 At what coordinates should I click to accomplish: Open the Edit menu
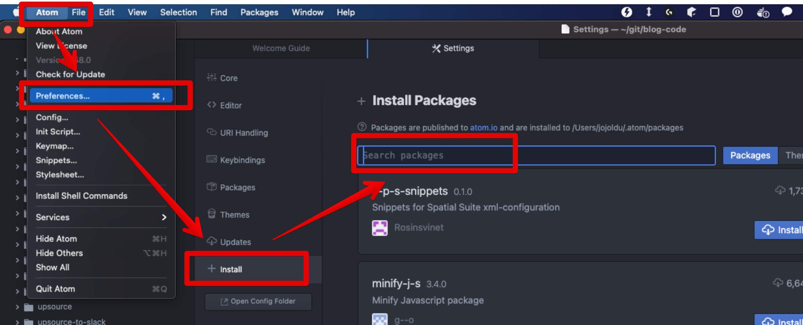coord(107,12)
